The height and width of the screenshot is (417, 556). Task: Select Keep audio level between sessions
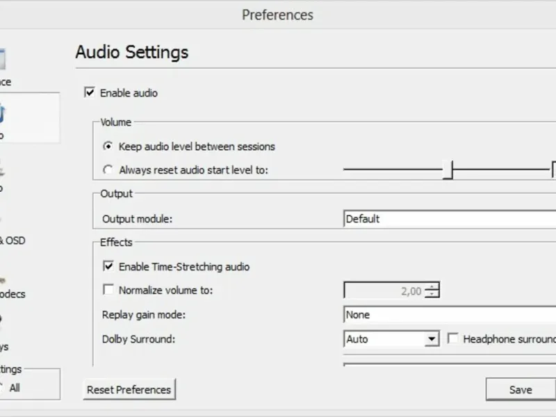coord(108,146)
